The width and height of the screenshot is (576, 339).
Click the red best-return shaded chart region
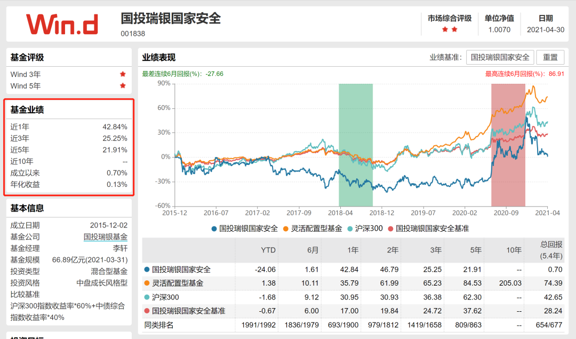coord(508,145)
